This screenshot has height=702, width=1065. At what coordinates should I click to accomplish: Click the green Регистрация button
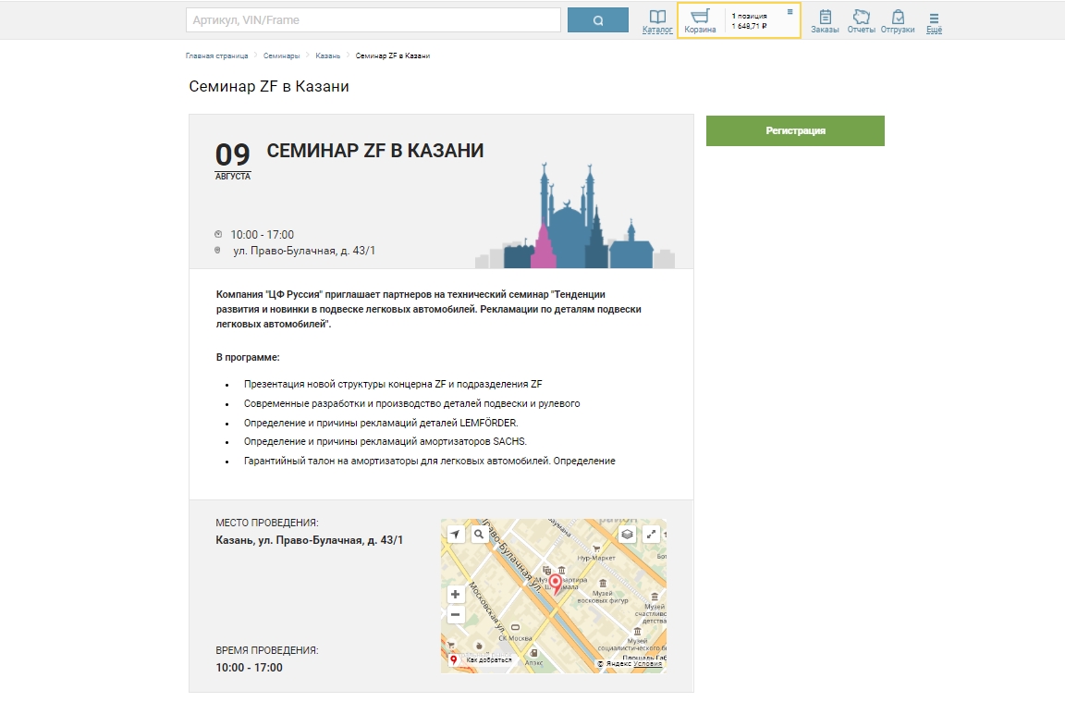coord(795,130)
